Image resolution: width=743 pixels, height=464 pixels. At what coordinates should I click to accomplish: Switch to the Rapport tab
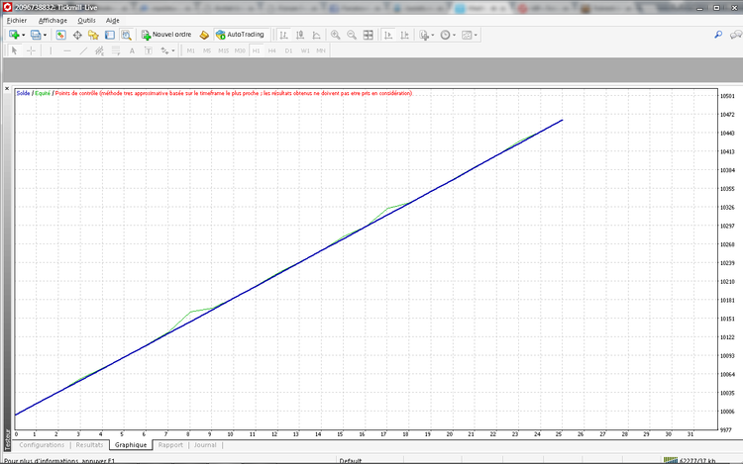[x=170, y=445]
